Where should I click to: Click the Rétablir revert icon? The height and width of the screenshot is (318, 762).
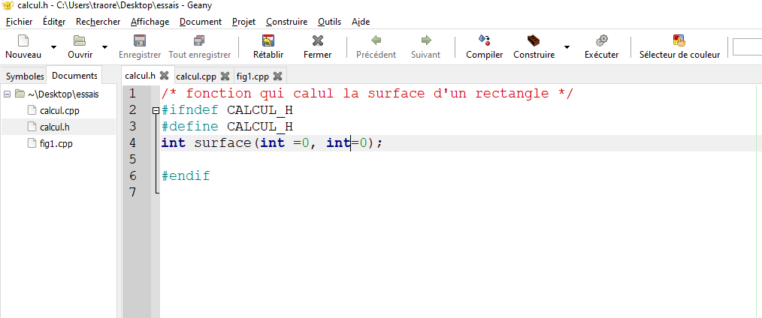[x=268, y=40]
